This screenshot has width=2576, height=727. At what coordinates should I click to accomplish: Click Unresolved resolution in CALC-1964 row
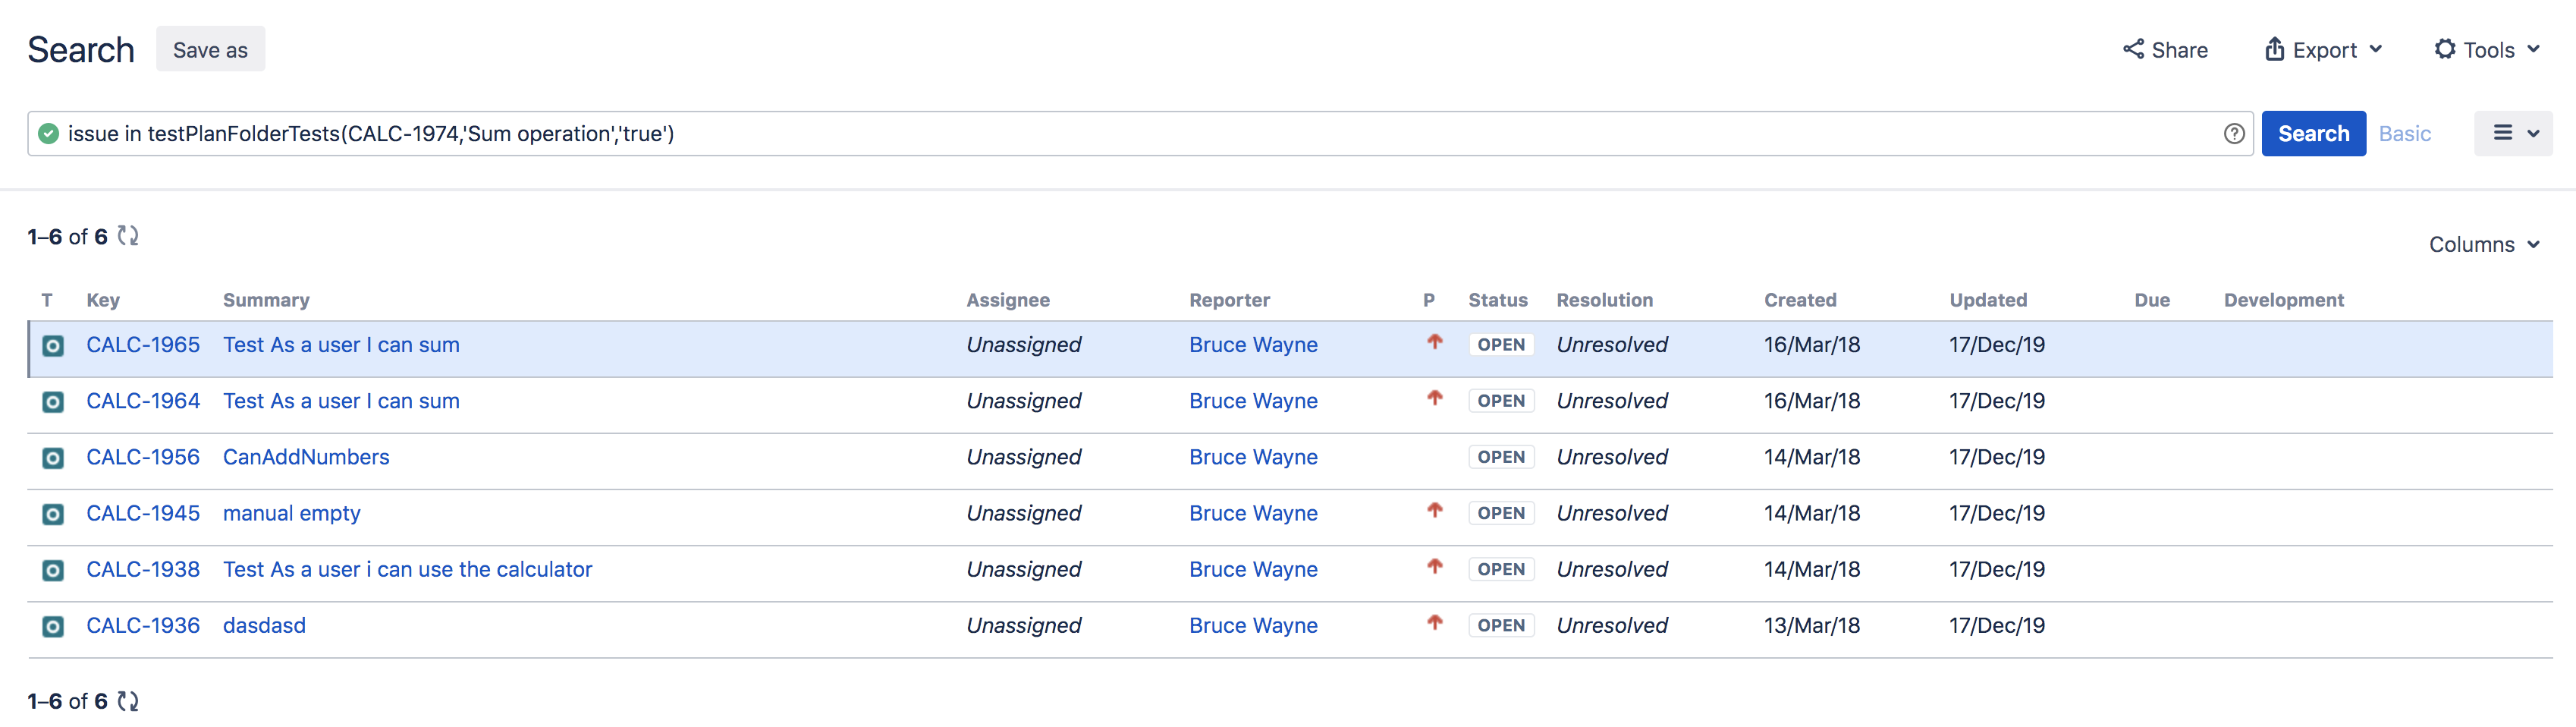[1612, 401]
